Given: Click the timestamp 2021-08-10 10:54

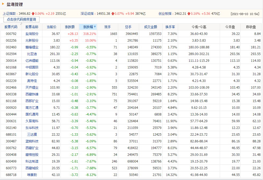Looking at the screenshot, I should click(245, 14).
